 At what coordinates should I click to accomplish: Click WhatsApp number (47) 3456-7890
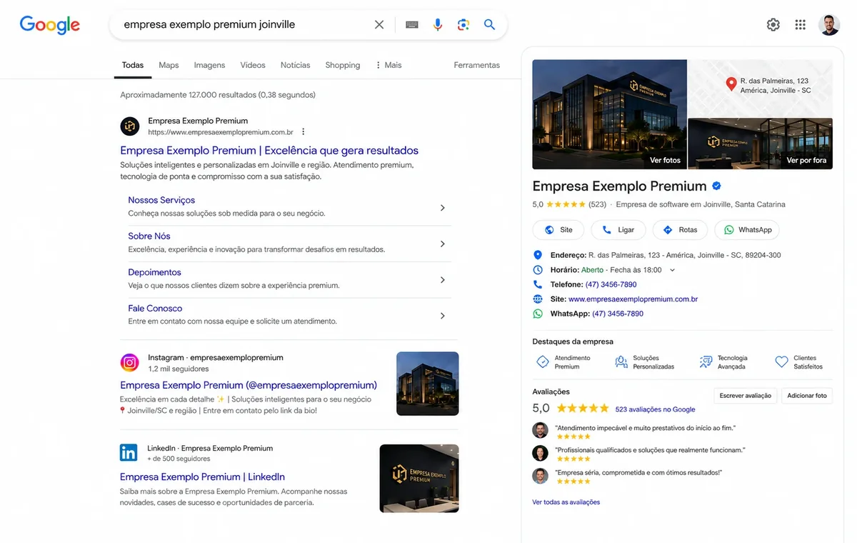point(618,314)
